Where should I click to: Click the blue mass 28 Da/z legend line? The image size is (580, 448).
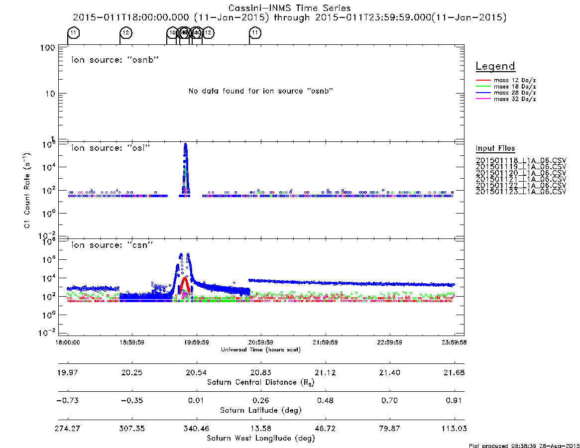click(x=483, y=93)
